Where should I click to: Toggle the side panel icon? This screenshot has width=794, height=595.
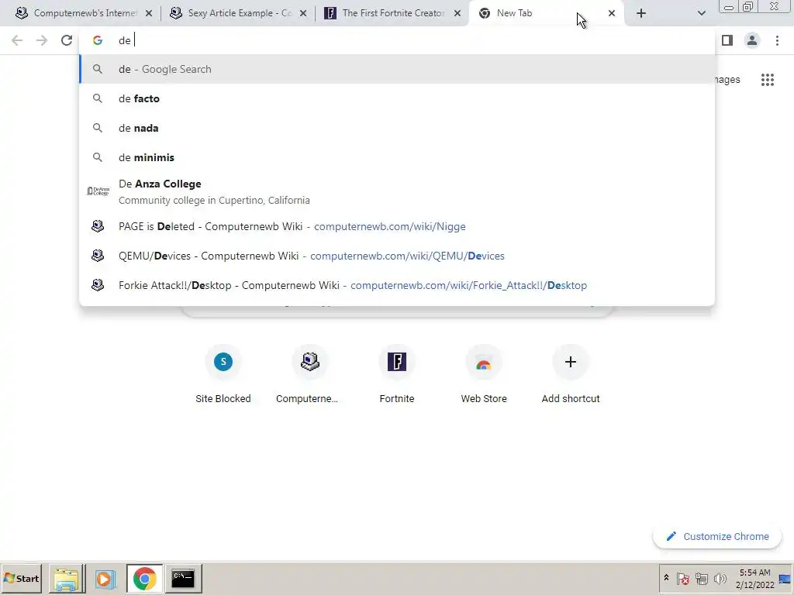click(727, 40)
